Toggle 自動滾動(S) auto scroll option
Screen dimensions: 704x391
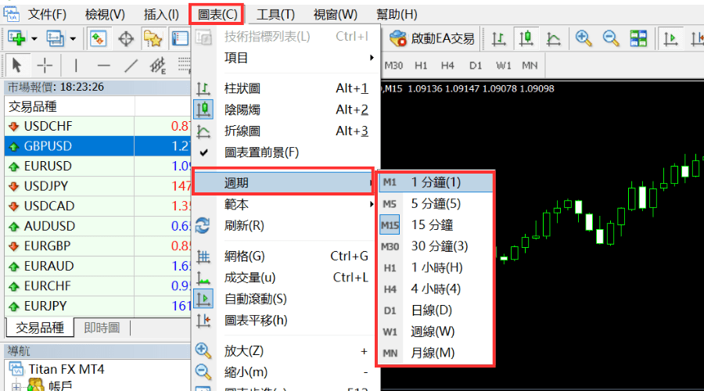(x=256, y=299)
